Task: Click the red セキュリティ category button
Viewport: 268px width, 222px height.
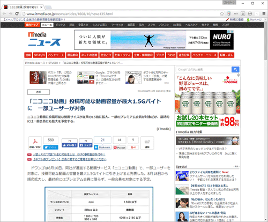Action: 123,55
